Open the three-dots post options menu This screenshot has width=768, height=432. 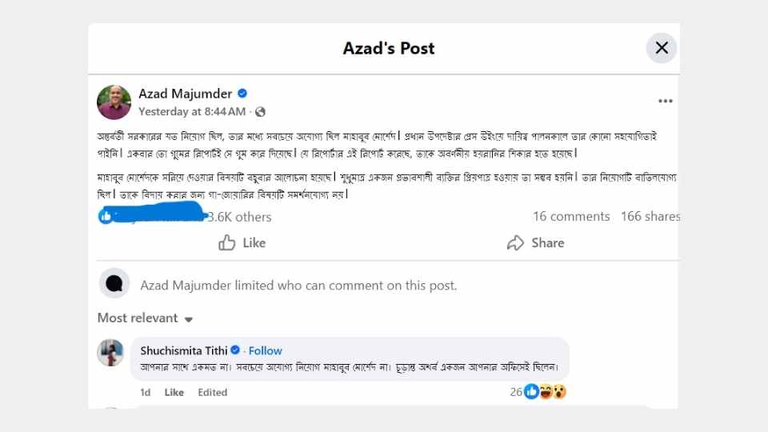(666, 102)
